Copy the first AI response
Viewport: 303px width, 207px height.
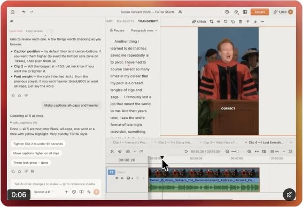point(13,95)
